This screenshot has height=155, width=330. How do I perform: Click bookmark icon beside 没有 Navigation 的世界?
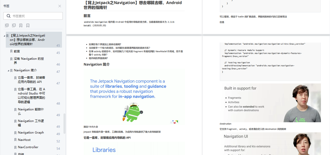11,59
